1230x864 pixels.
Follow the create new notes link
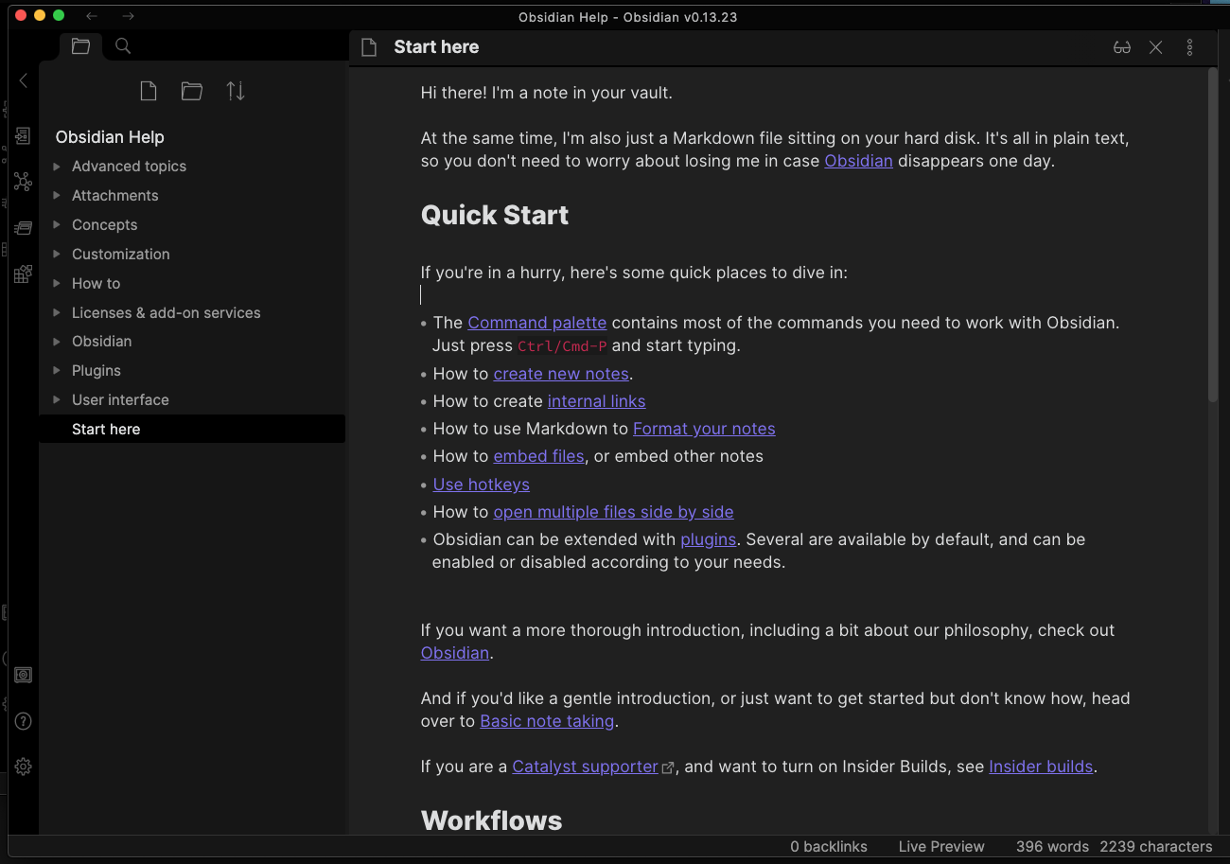click(561, 374)
